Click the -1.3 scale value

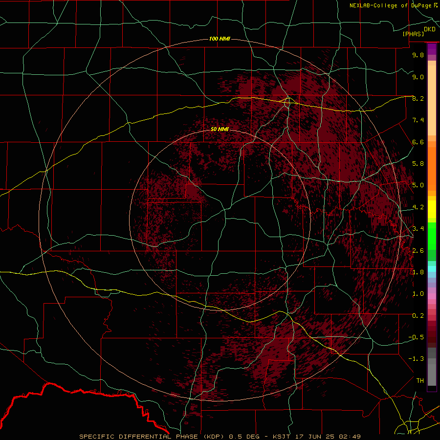coord(416,359)
